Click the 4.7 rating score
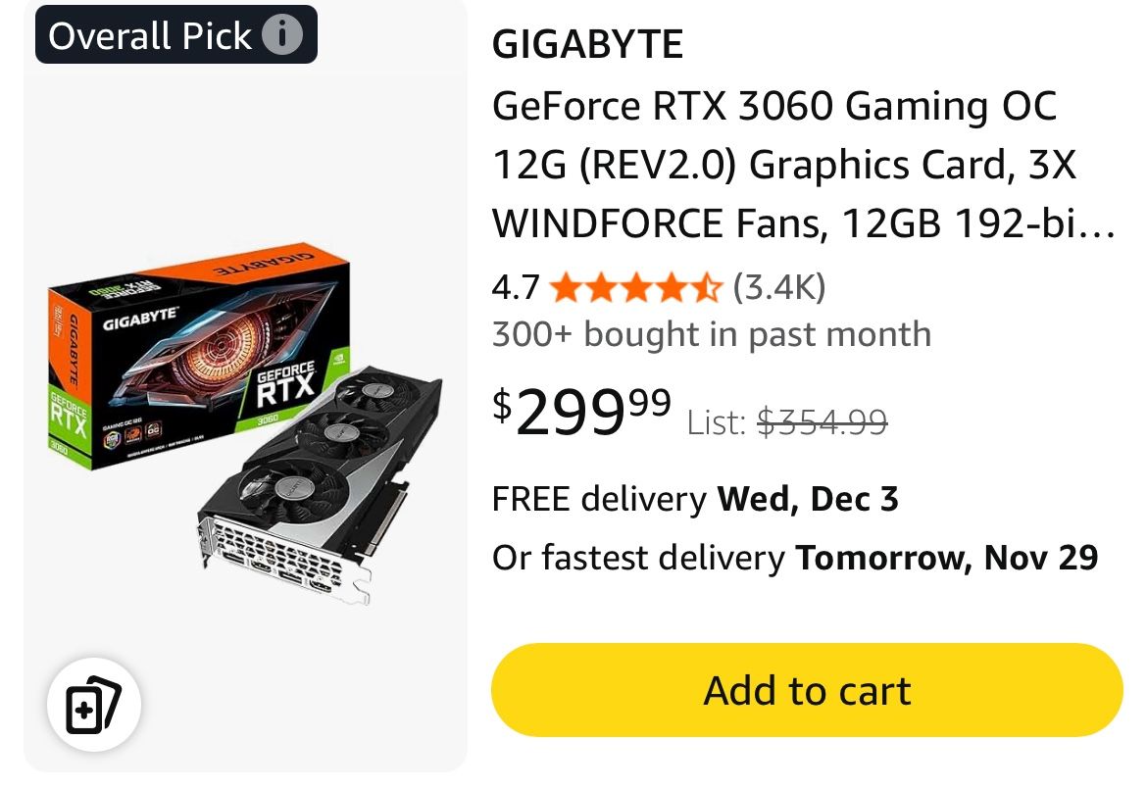 point(515,287)
